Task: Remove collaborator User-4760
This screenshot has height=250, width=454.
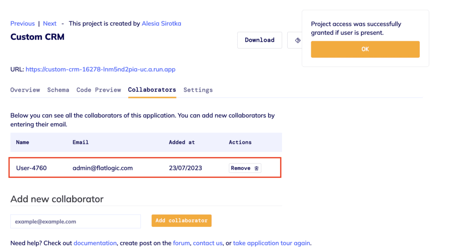Action: click(x=245, y=168)
